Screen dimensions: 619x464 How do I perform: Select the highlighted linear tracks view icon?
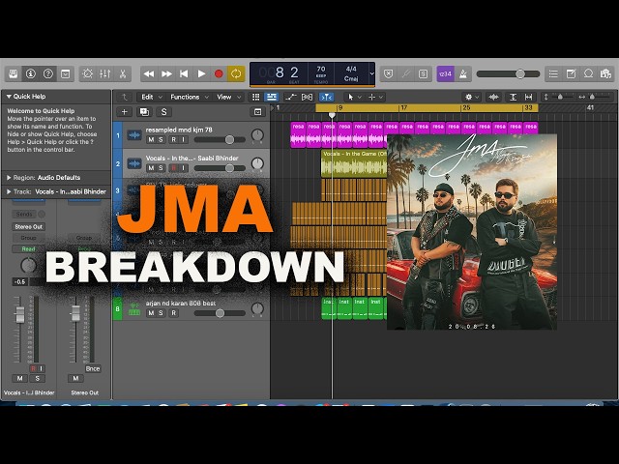(271, 97)
